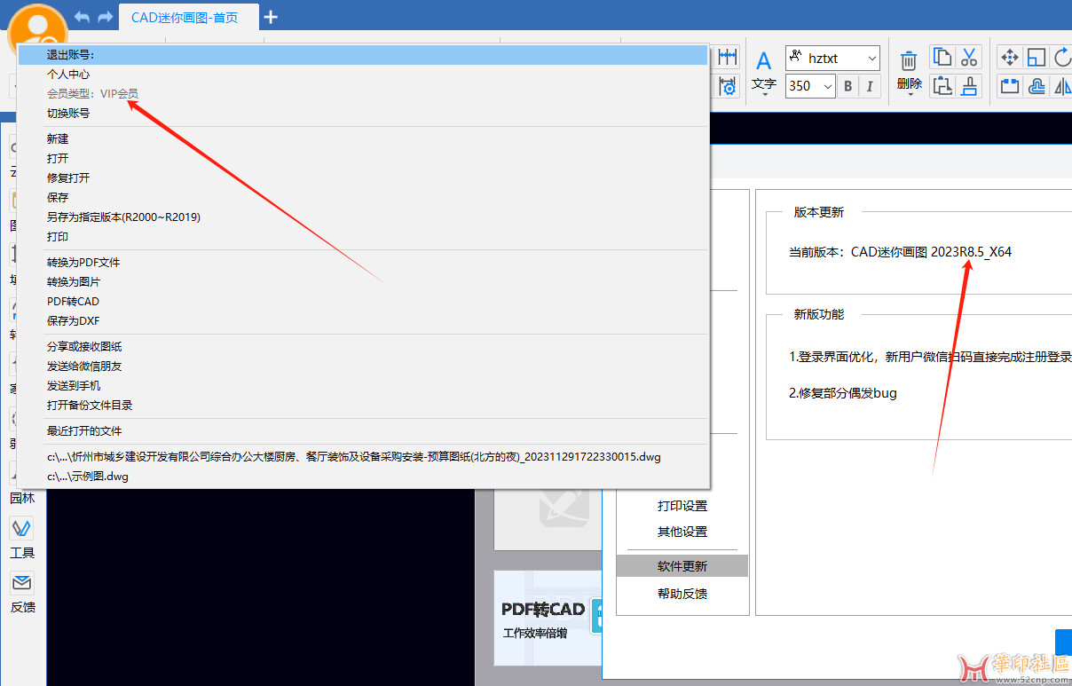Image resolution: width=1072 pixels, height=686 pixels.
Task: Select the move tool with four arrows
Action: [x=1009, y=58]
